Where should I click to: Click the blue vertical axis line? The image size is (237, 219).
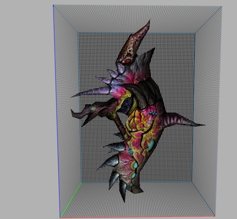point(56,105)
